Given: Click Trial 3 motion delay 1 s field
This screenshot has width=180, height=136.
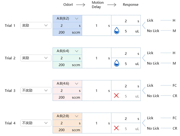Looking at the screenshot, I should (x=96, y=91).
